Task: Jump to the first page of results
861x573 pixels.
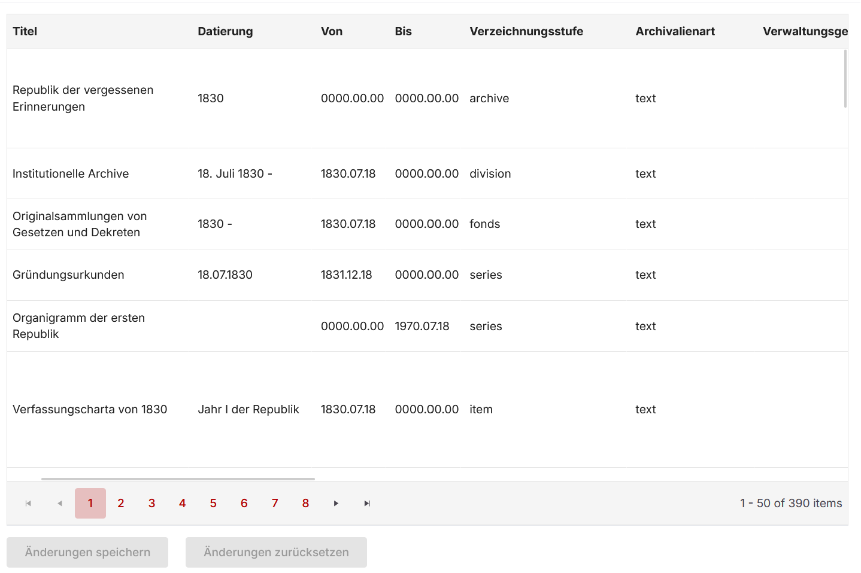Action: coord(28,503)
